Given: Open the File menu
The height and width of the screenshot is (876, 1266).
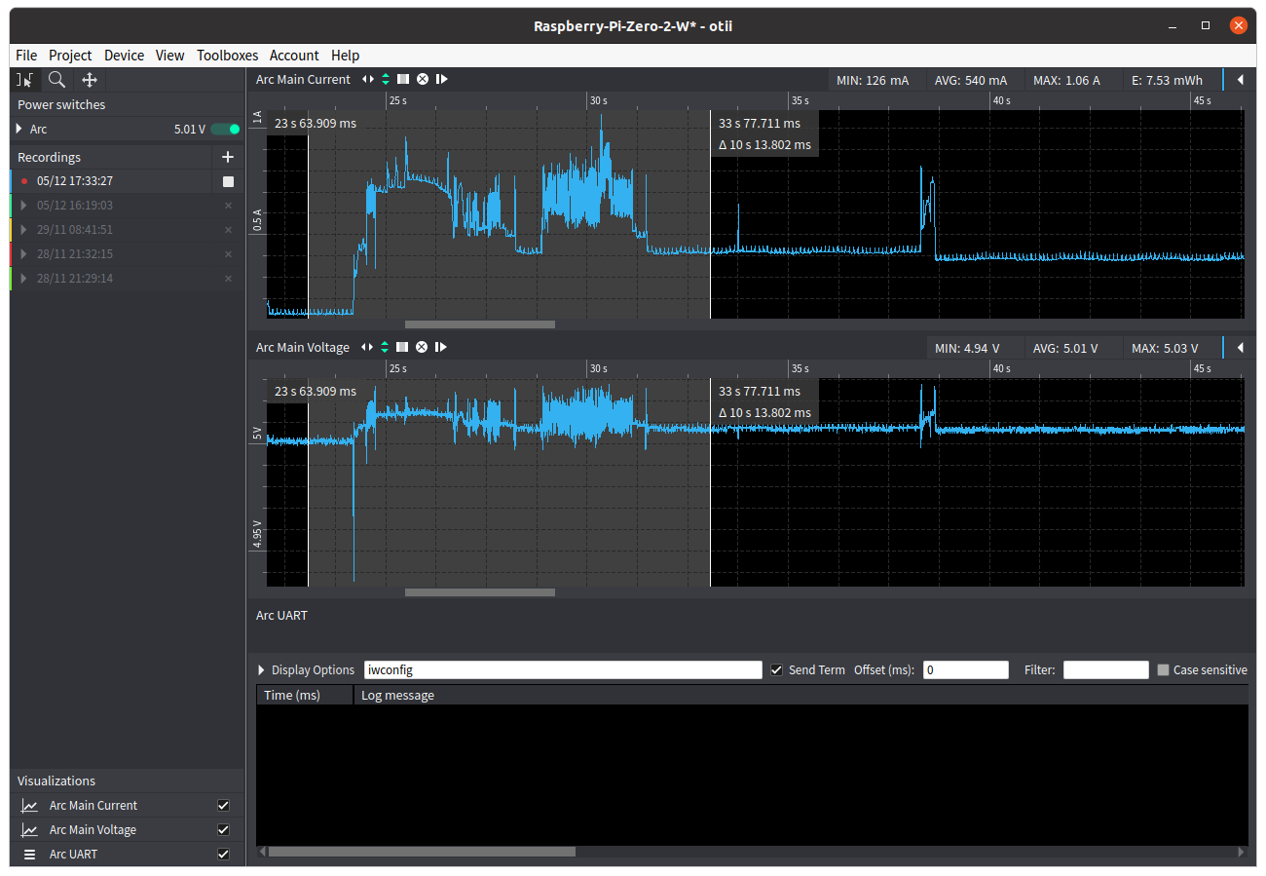Looking at the screenshot, I should [x=26, y=56].
